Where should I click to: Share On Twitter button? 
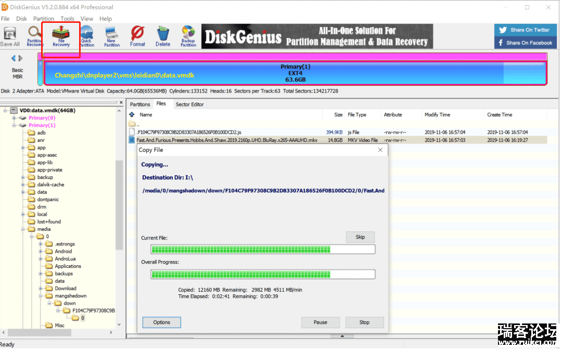click(x=526, y=30)
